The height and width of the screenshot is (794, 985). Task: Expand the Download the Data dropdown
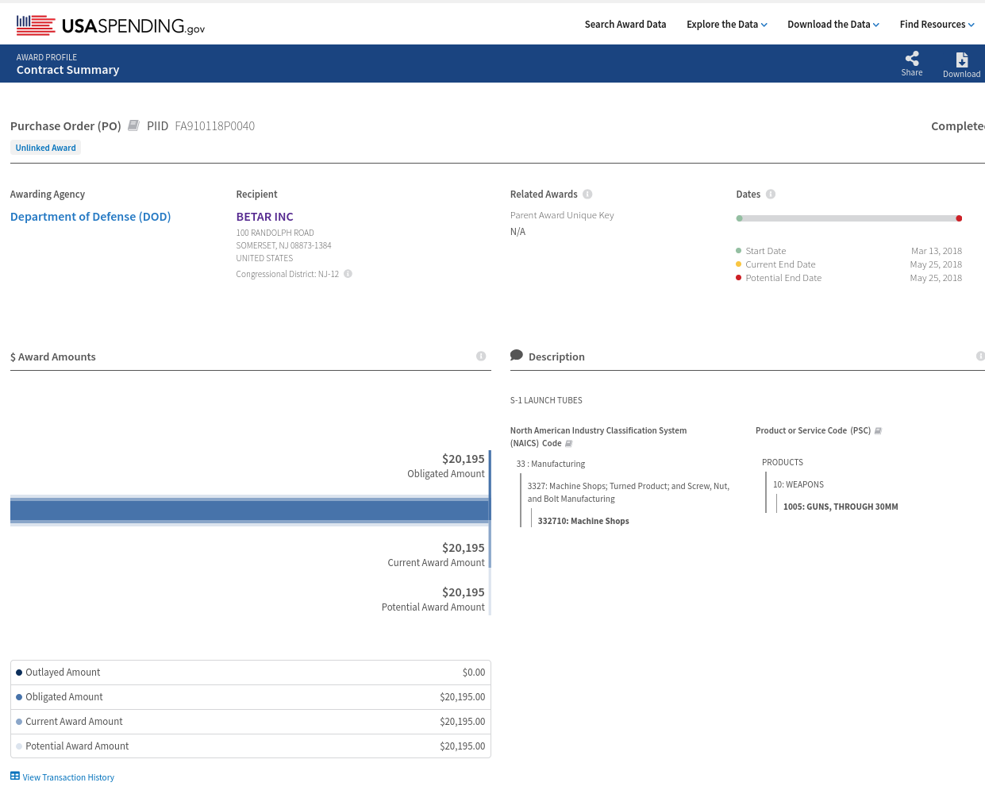coord(833,25)
